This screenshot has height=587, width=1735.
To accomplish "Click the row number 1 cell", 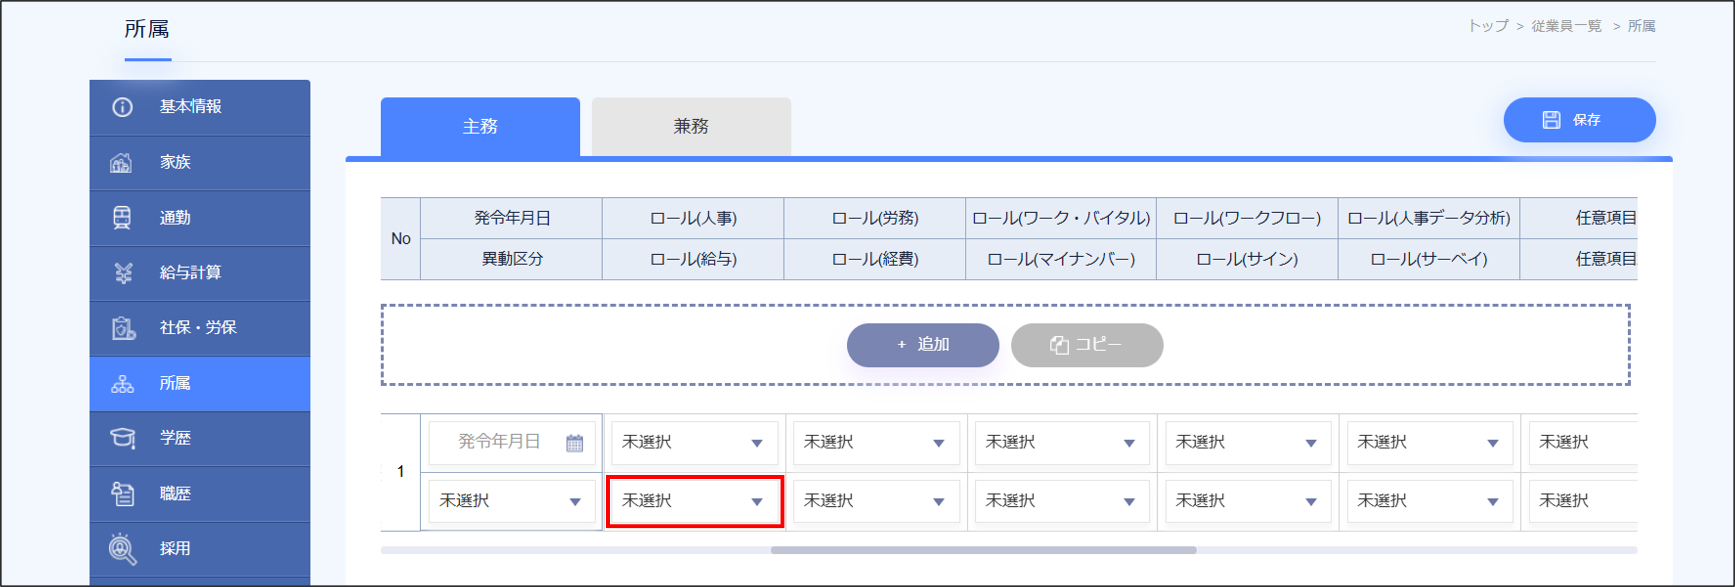I will click(401, 472).
